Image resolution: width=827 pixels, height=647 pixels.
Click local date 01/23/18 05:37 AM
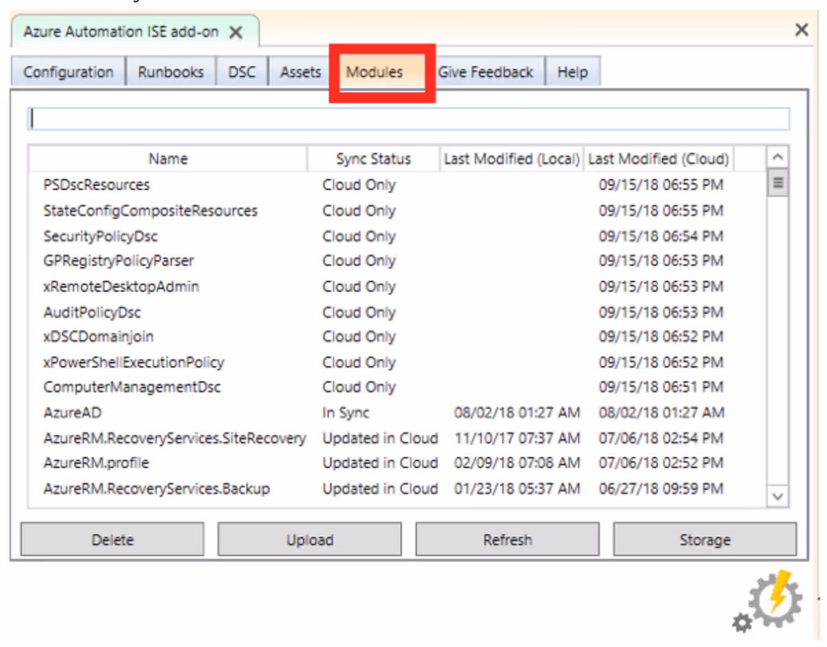517,489
